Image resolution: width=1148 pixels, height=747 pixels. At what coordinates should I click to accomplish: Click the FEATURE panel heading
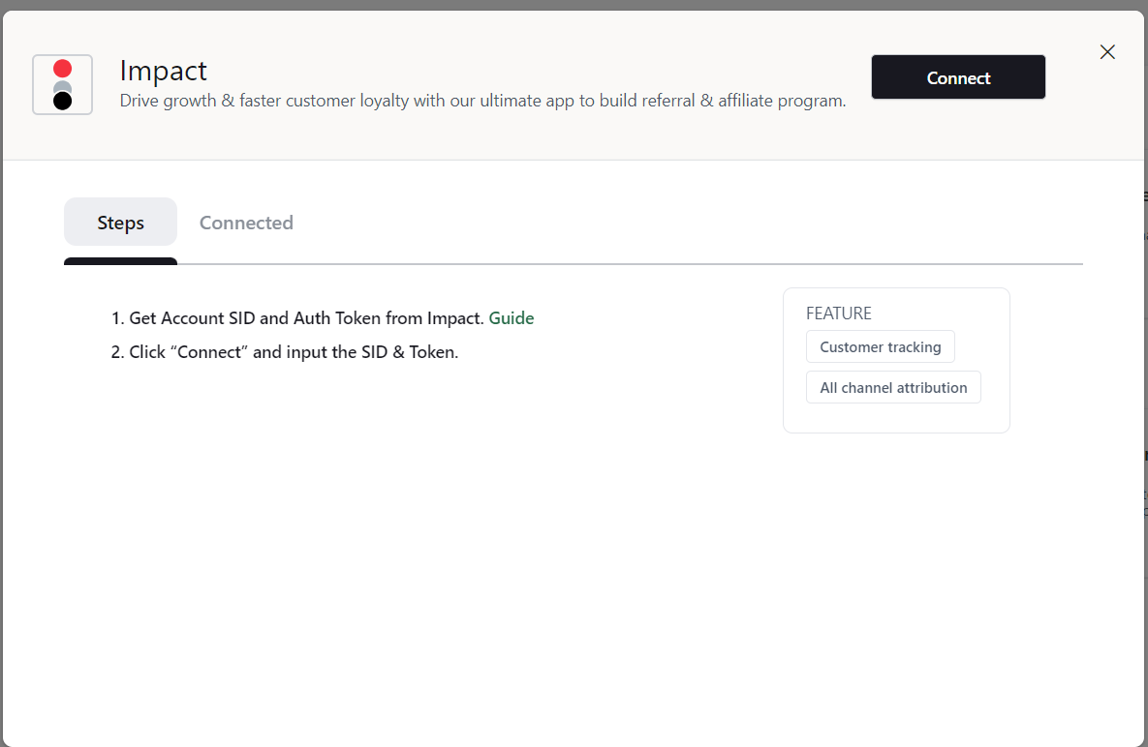pos(839,313)
